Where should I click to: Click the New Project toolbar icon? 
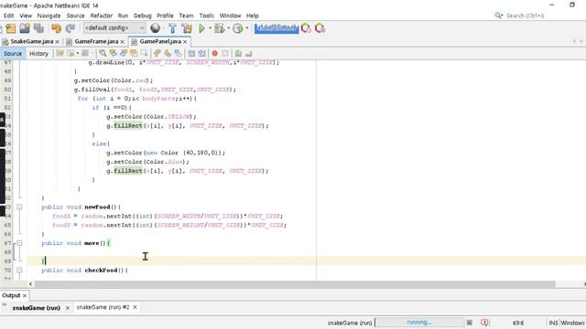[x=10, y=28]
